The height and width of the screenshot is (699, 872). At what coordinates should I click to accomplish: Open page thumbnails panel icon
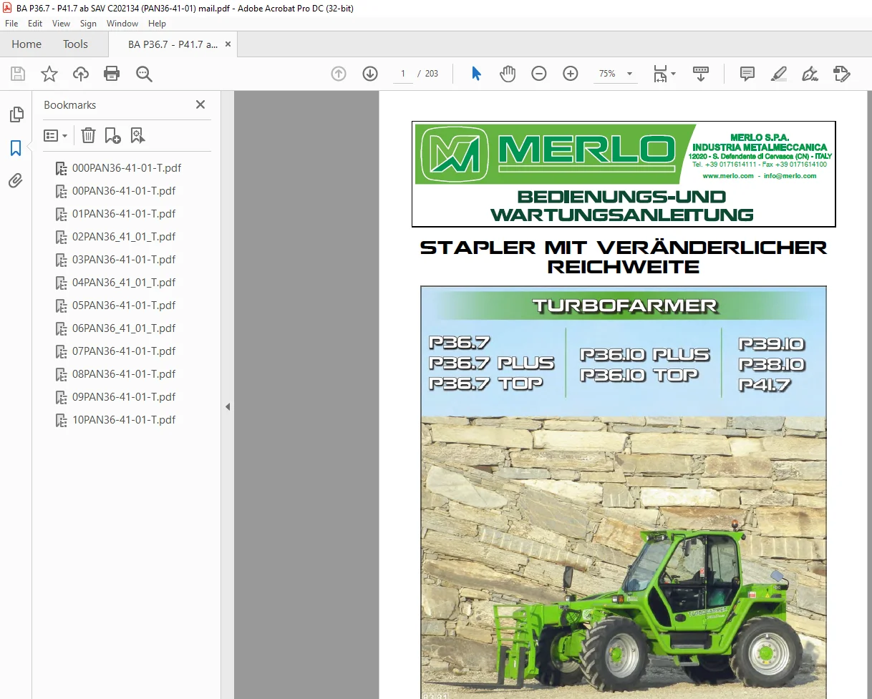coord(16,114)
